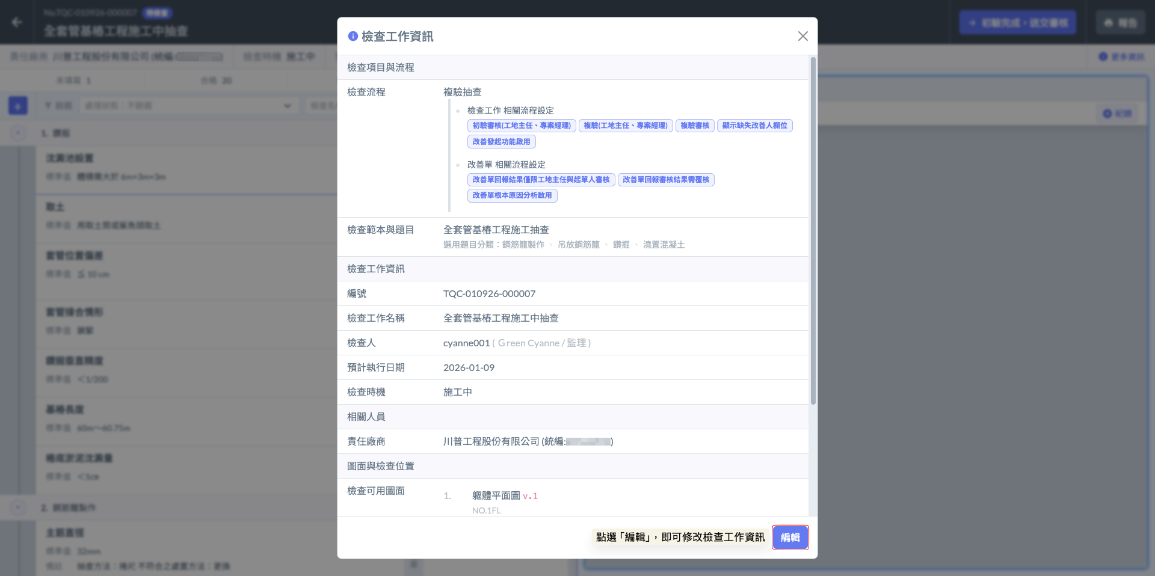Viewport: 1155px width, 576px height.
Task: Click the funnel filter icon
Action: pyautogui.click(x=48, y=106)
